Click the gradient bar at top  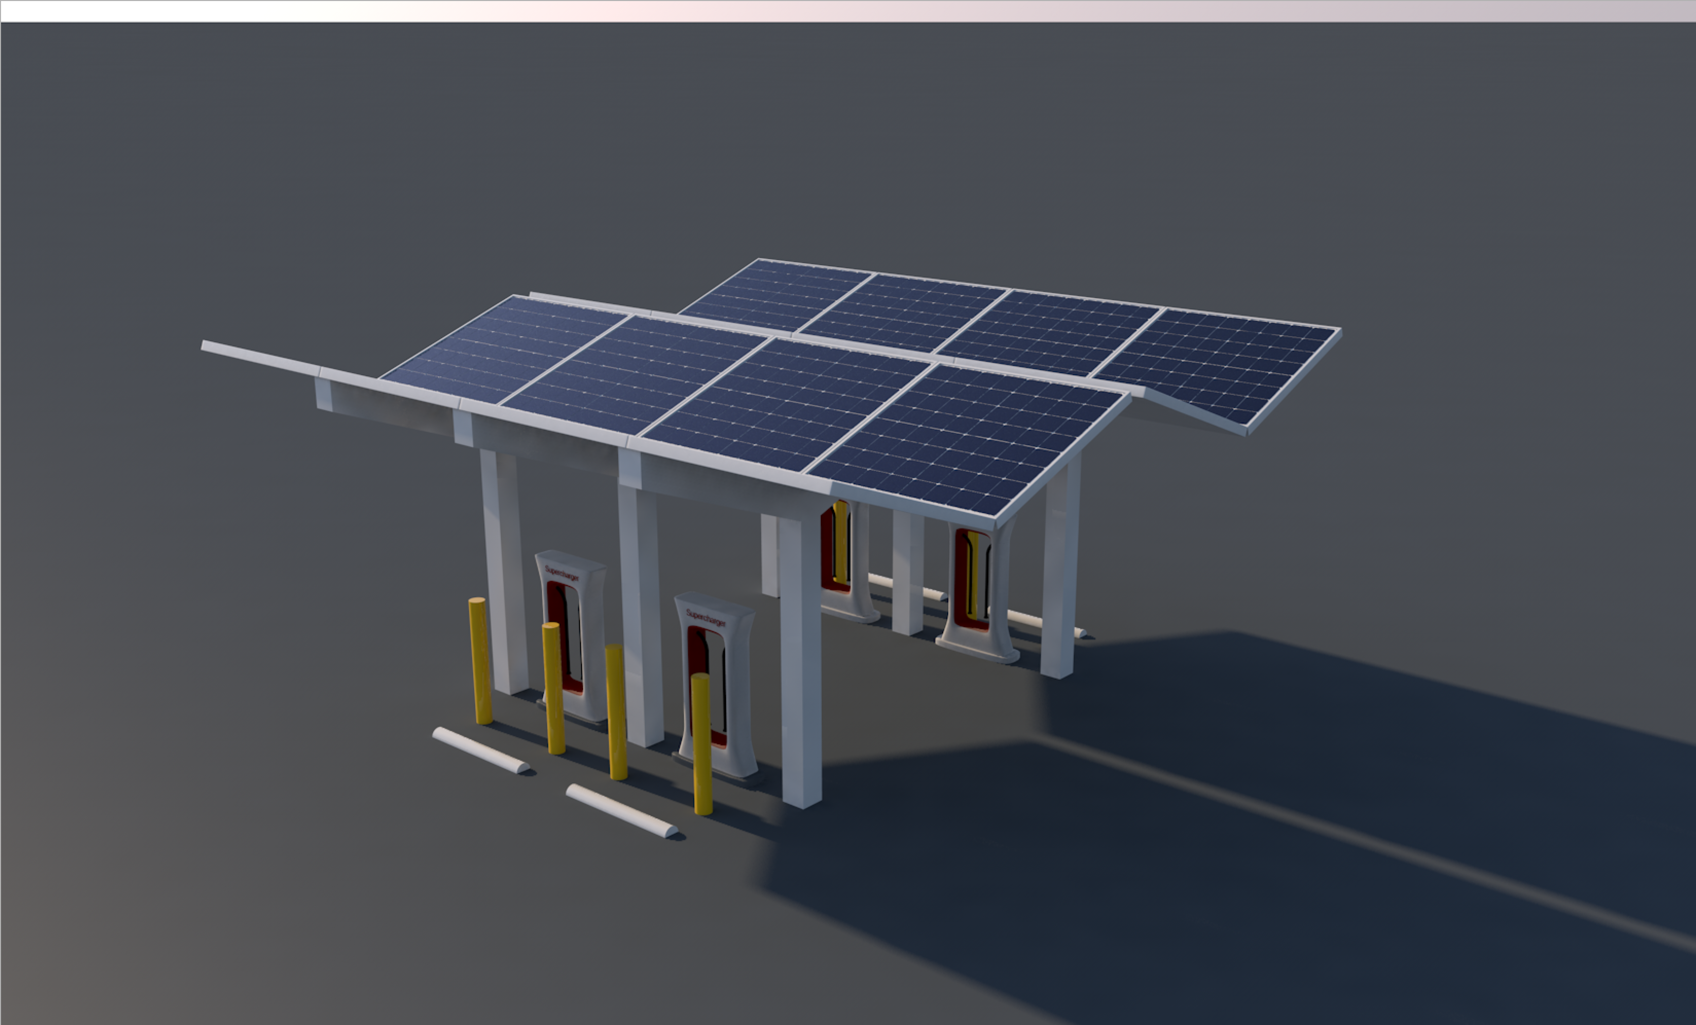pyautogui.click(x=848, y=11)
